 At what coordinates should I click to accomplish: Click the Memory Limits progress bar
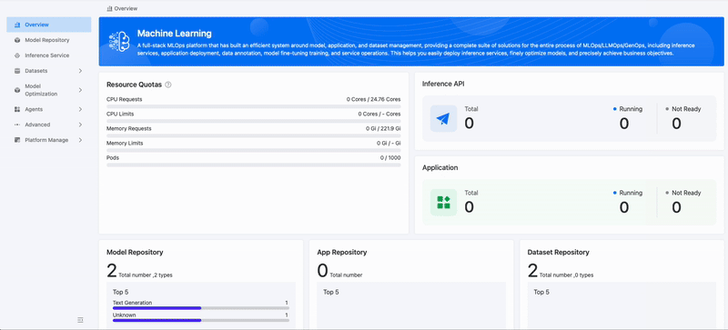click(254, 150)
